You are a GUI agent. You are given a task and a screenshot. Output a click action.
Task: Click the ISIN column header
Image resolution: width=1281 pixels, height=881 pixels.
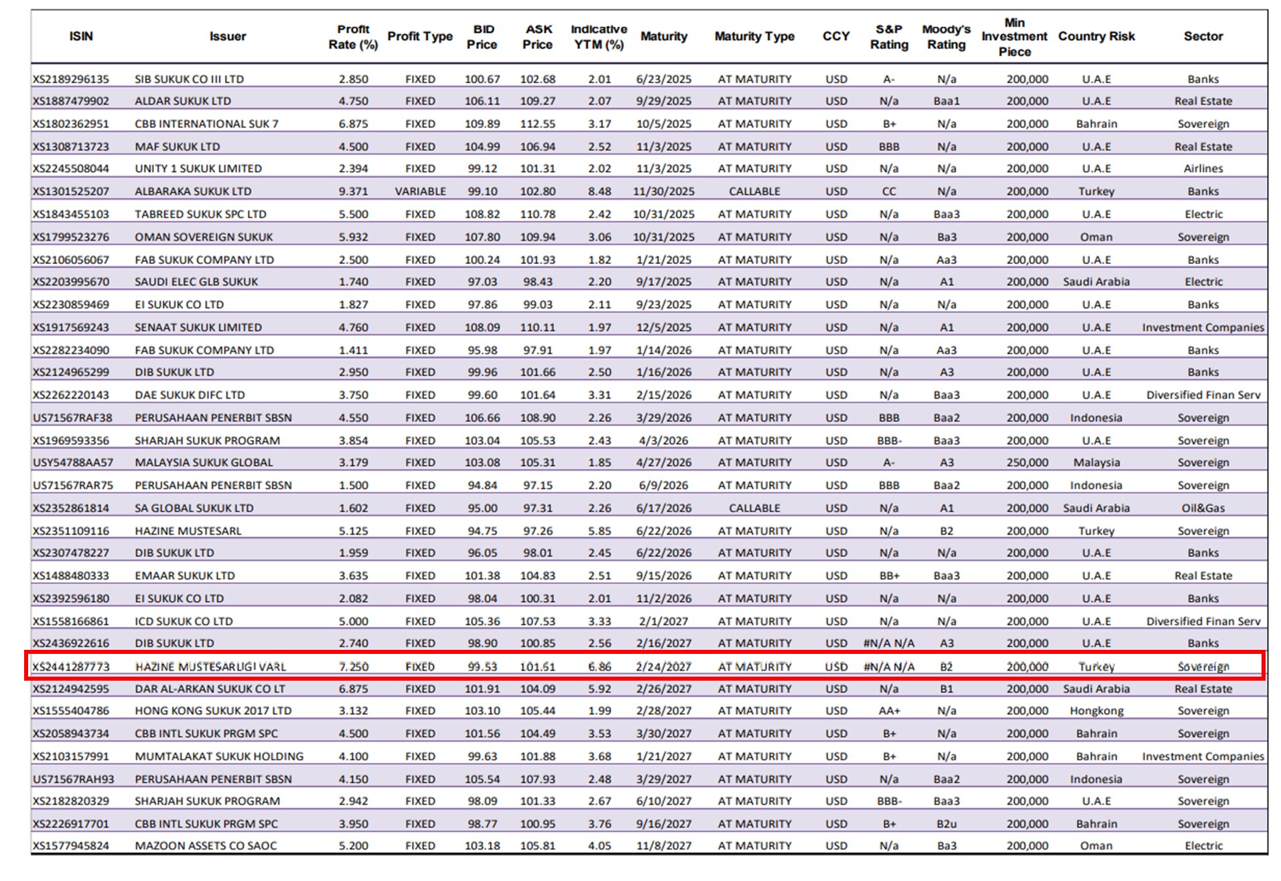coord(81,36)
